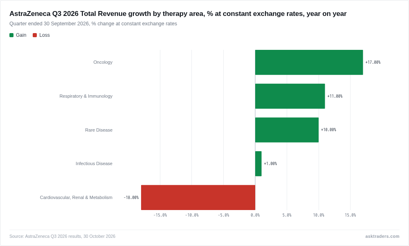Click the green Gain legend swatch
Screen dimensions: 409x246
pos(11,35)
